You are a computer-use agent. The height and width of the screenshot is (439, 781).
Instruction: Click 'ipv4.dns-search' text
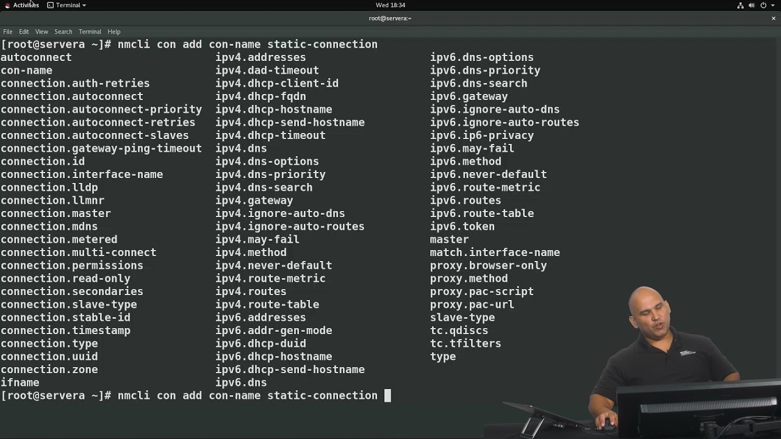tap(264, 187)
